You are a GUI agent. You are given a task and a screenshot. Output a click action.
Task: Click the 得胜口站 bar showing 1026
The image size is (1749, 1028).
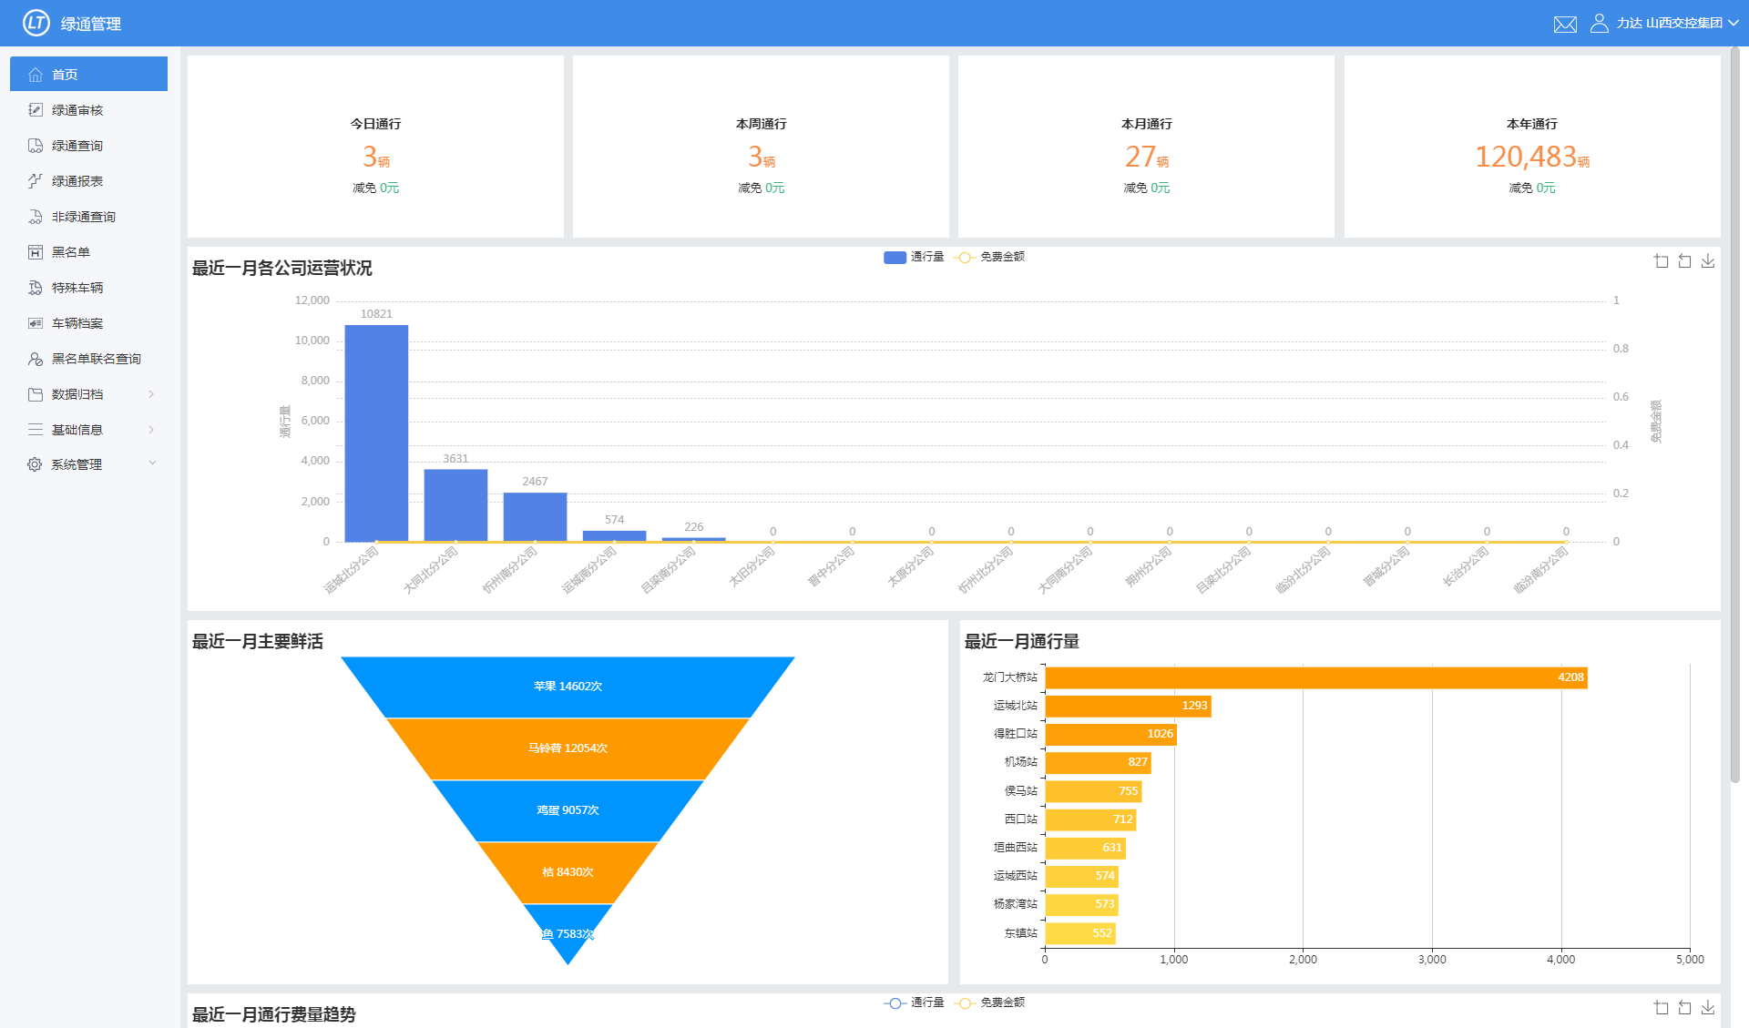pos(1111,734)
